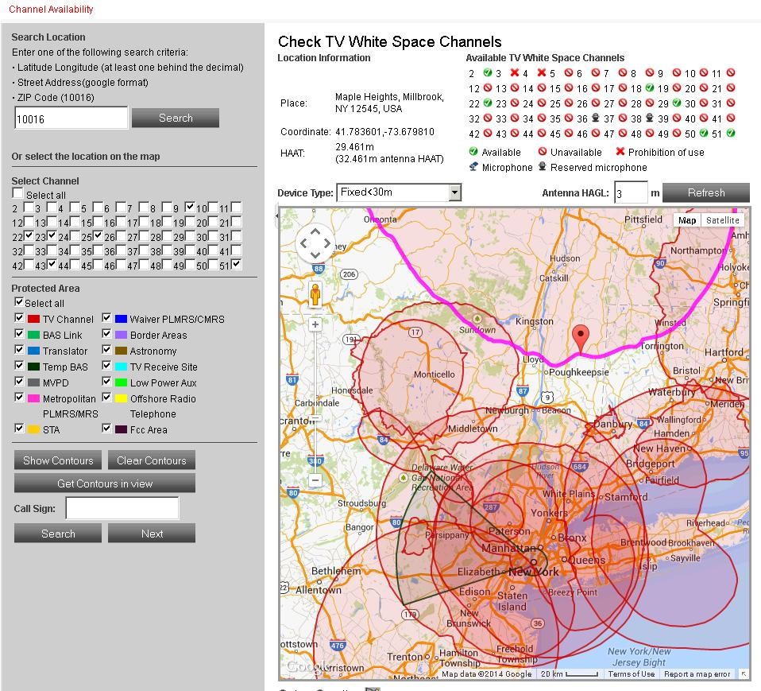Click the Show Contours button
761x691 pixels.
click(58, 460)
